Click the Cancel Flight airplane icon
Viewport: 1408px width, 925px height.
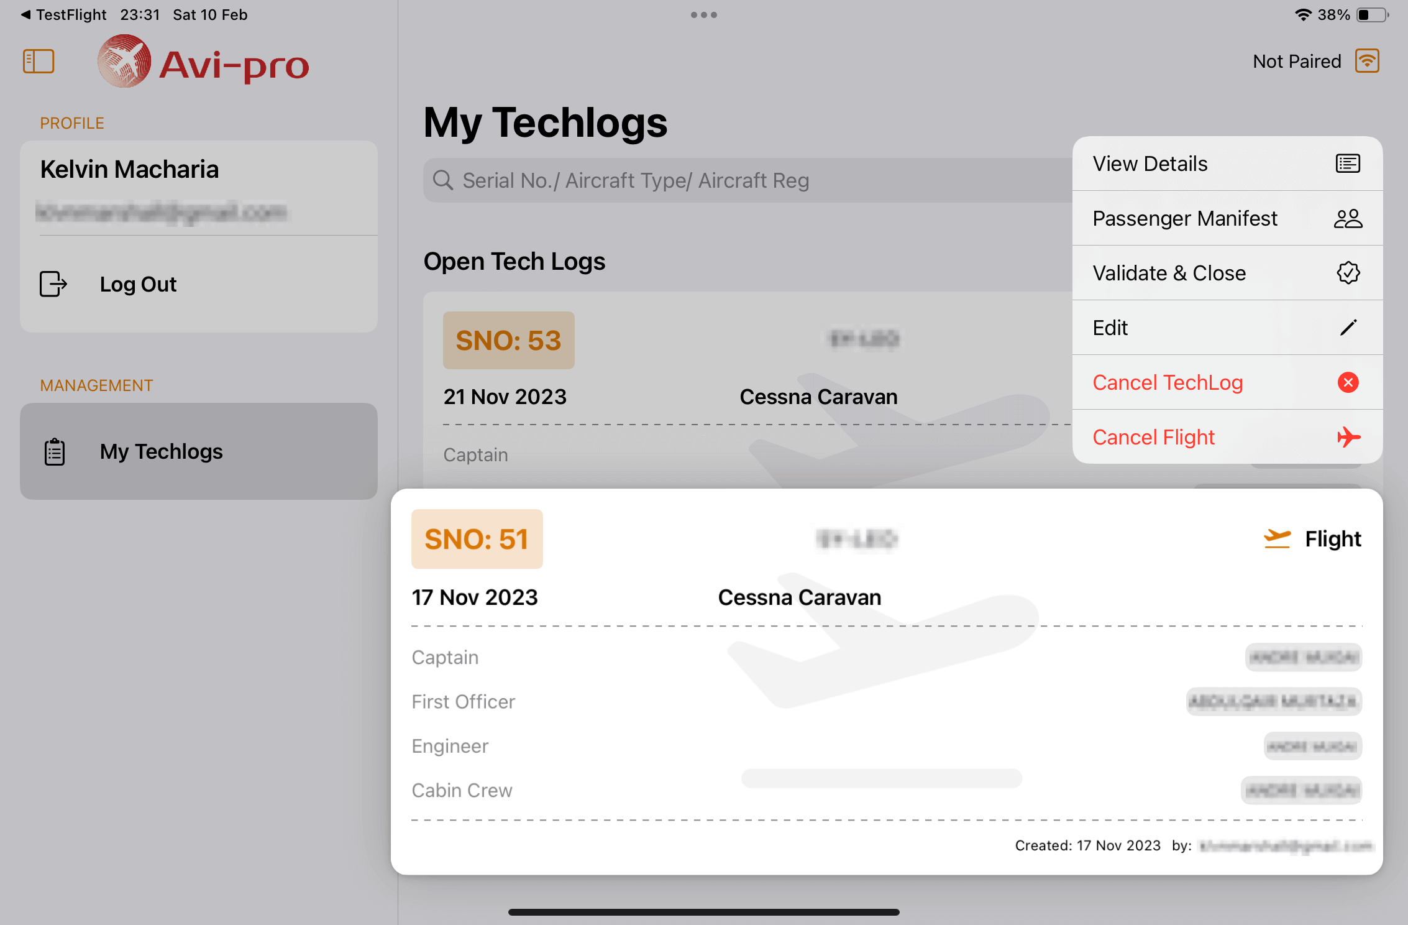(x=1349, y=436)
